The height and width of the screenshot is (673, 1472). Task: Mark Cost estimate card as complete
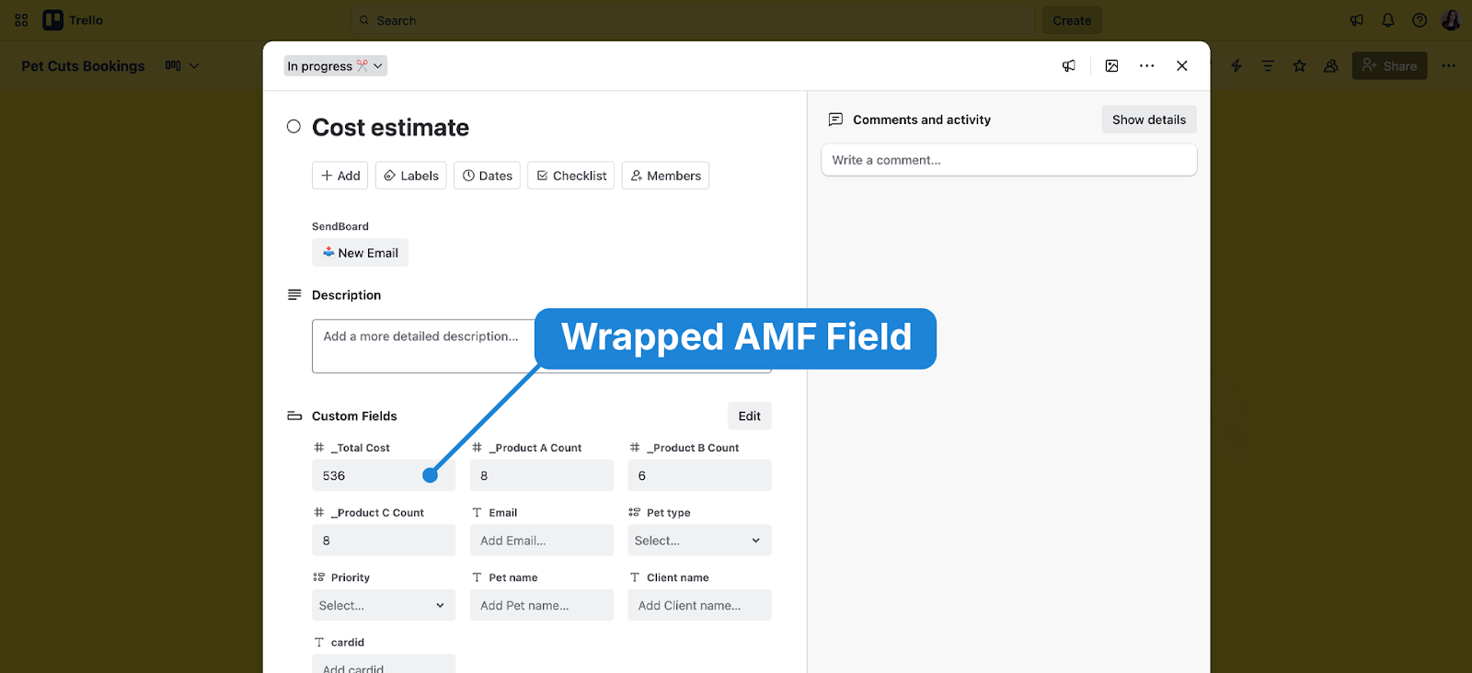click(293, 127)
